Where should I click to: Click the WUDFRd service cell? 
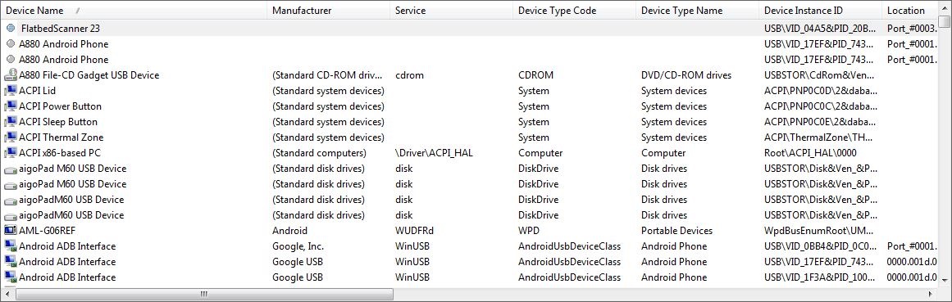point(415,231)
